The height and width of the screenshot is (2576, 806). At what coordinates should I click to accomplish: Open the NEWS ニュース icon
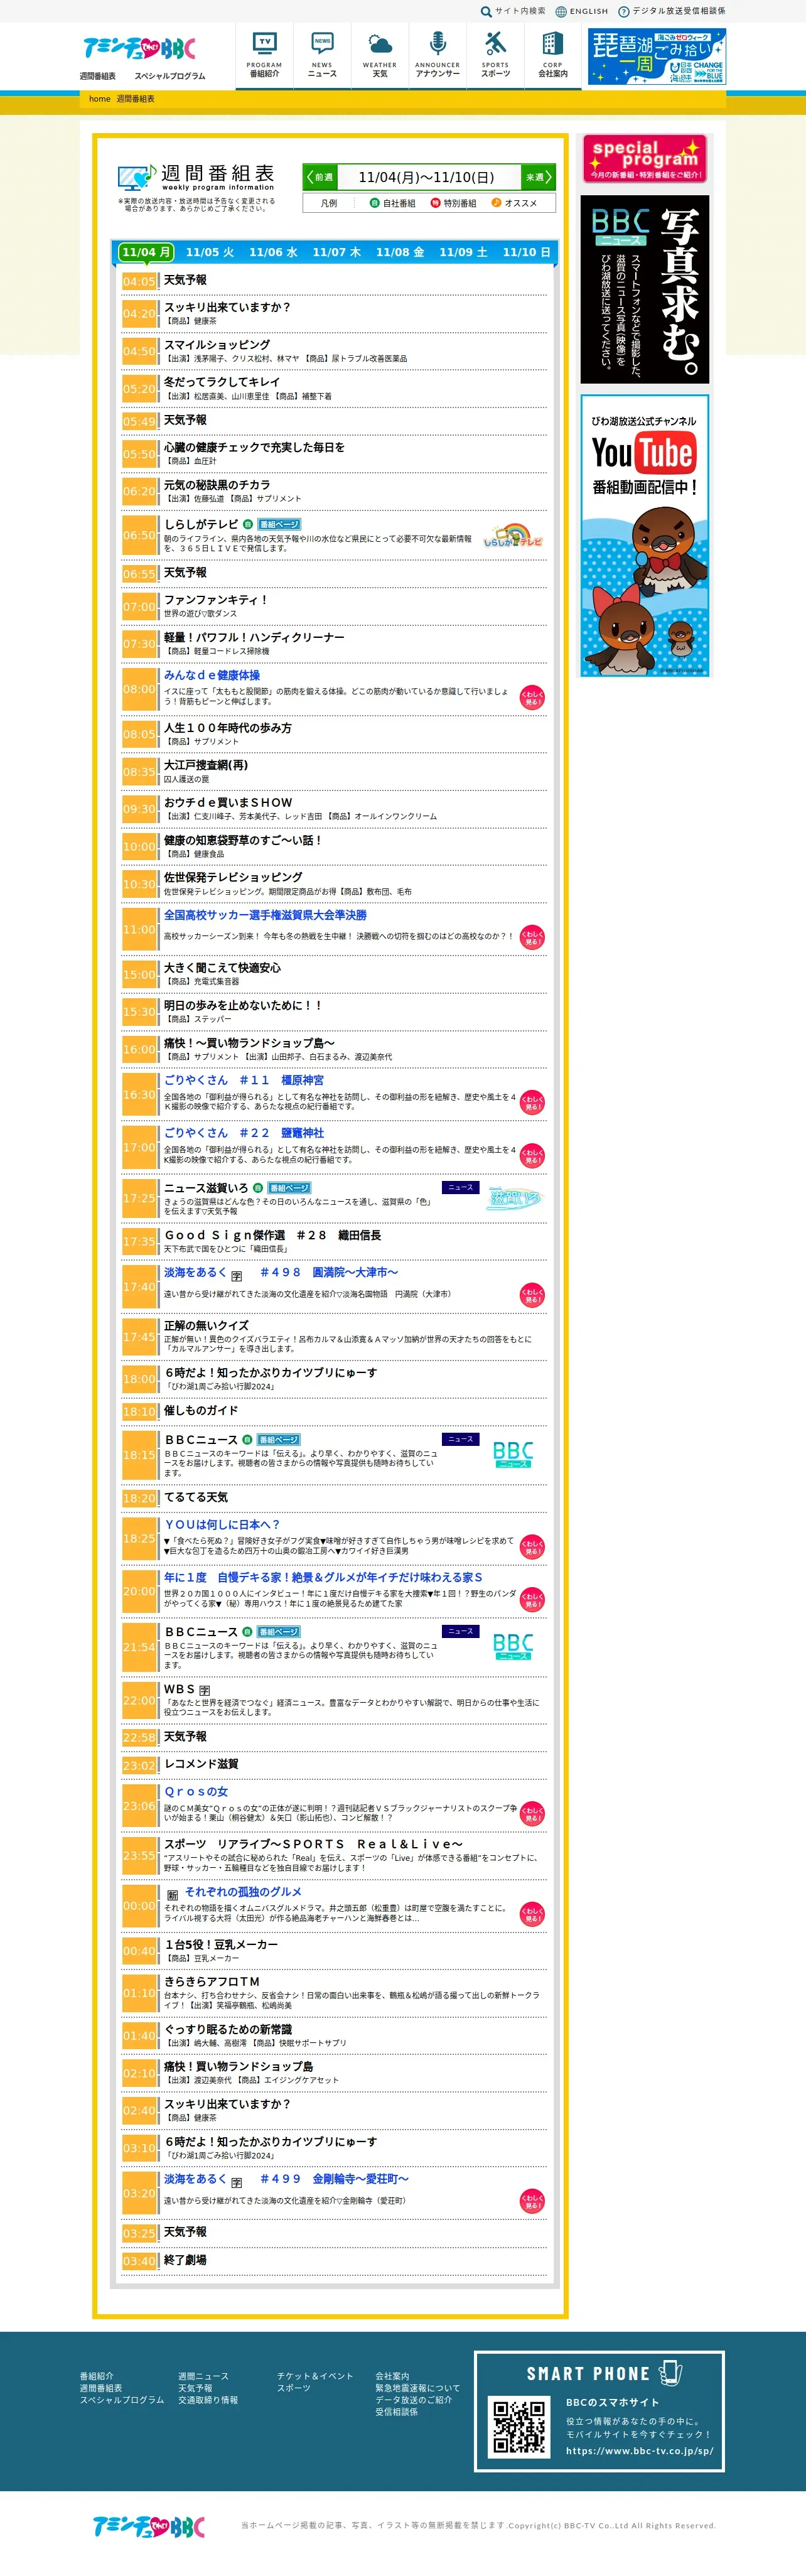(322, 55)
